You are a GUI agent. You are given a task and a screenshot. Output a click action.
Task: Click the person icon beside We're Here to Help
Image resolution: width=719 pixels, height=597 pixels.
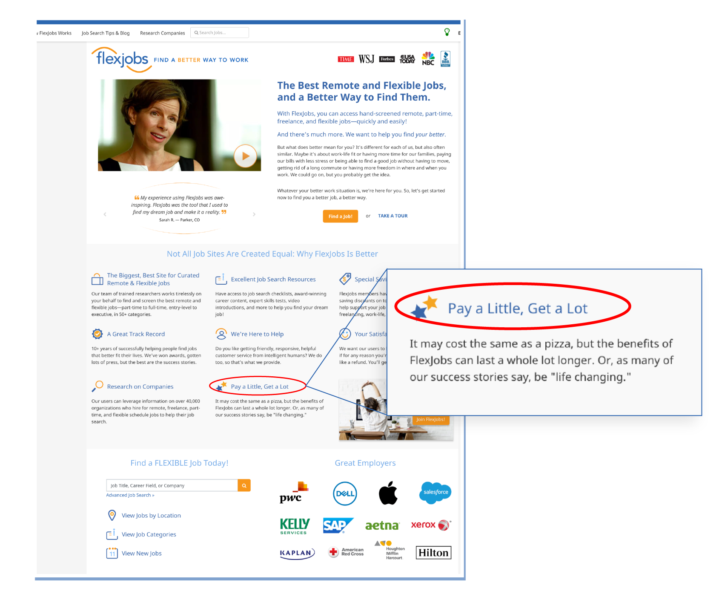(x=221, y=334)
